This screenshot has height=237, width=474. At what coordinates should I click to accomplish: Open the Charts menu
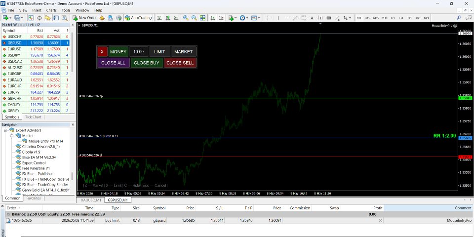[51, 10]
